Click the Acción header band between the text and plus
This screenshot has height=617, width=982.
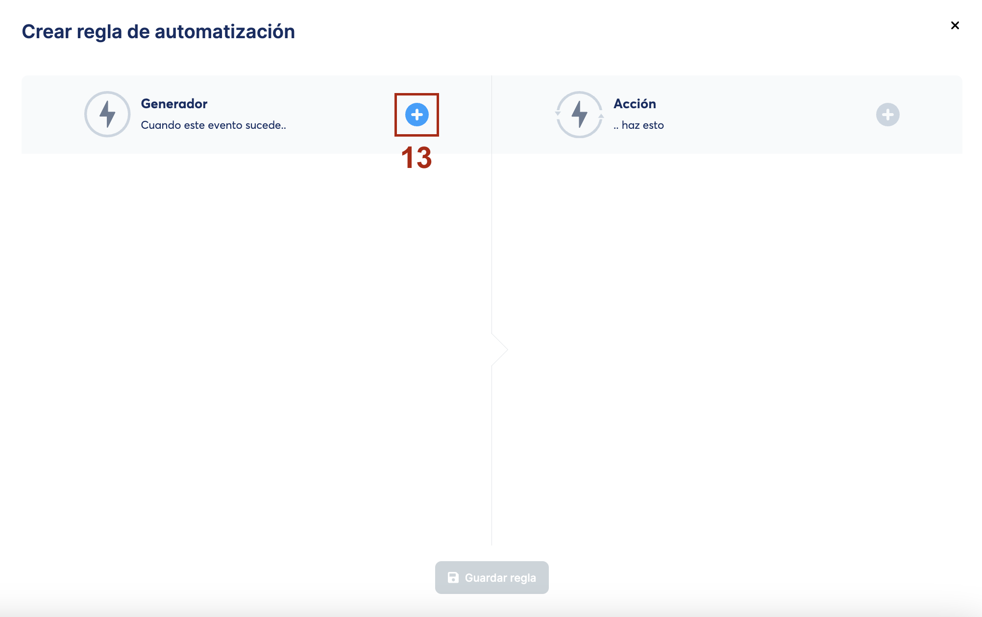[x=769, y=115]
